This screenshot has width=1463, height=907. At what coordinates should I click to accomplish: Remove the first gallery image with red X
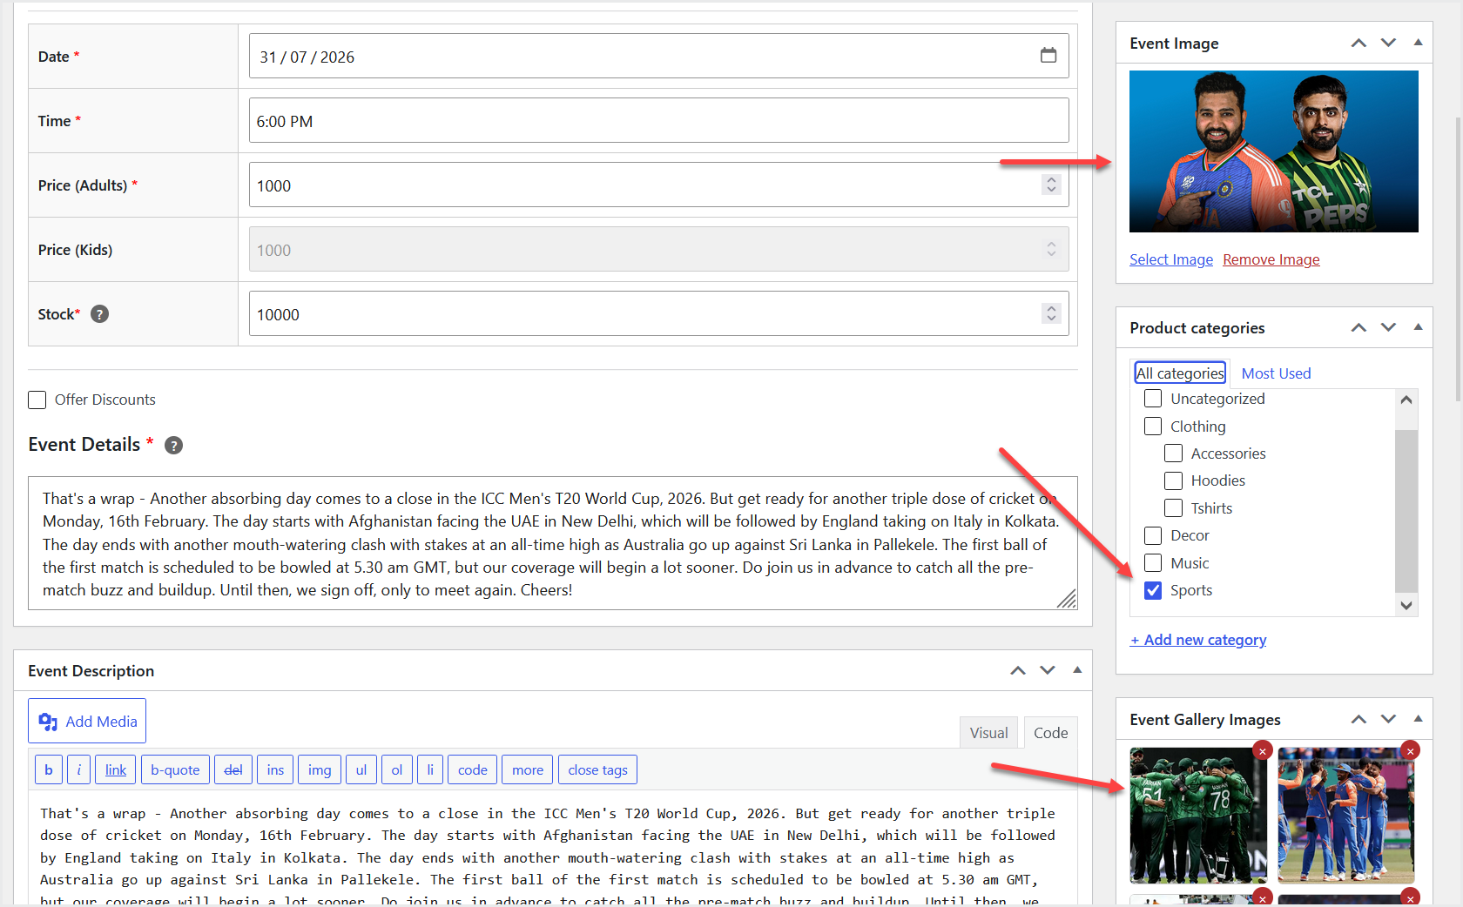coord(1262,751)
